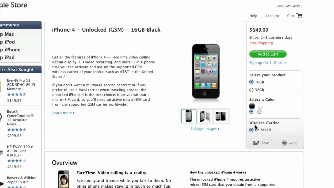Image resolution: width=334 pixels, height=188 pixels.
Task: Open the shopping cart icon
Action: (x=299, y=15)
